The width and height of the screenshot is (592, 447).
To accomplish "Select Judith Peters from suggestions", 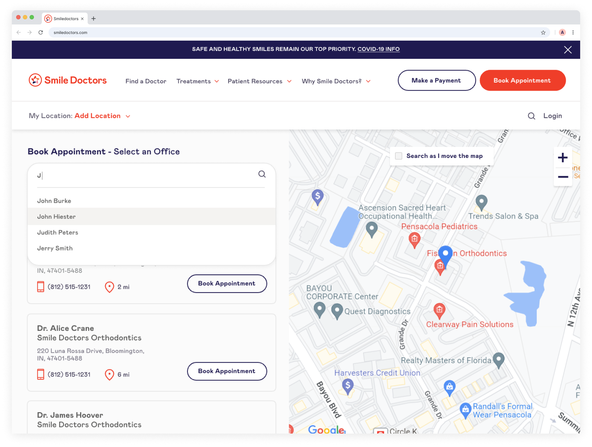I will [152, 232].
